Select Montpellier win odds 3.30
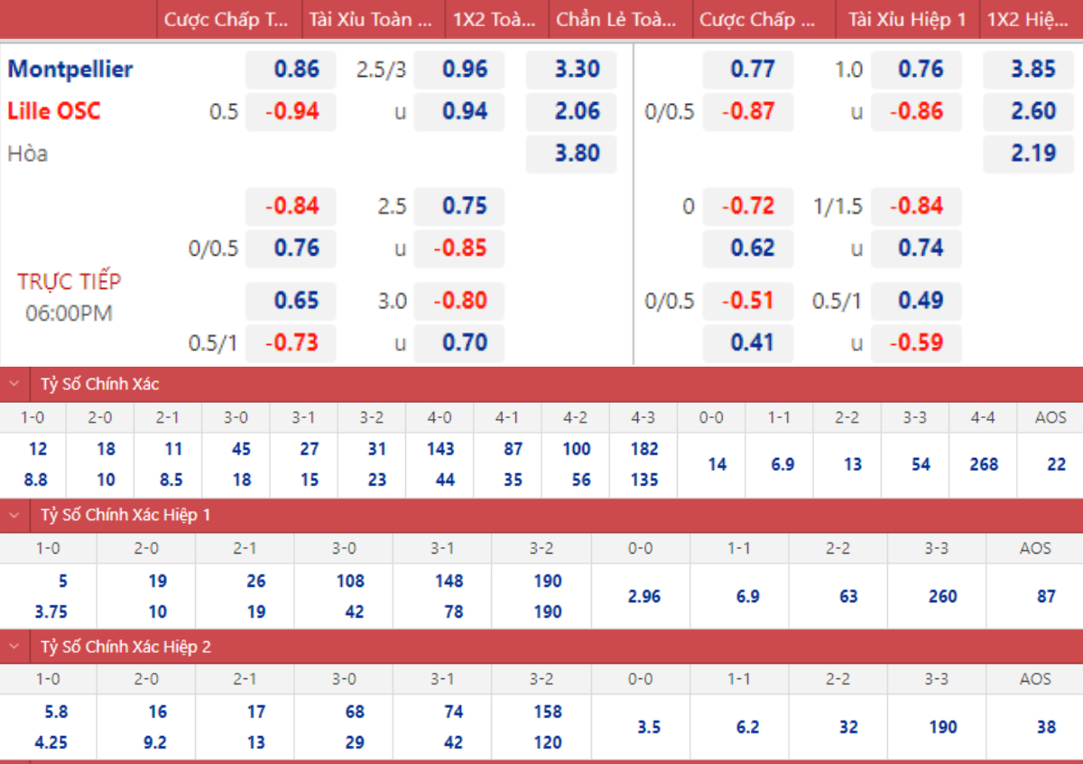 point(571,70)
